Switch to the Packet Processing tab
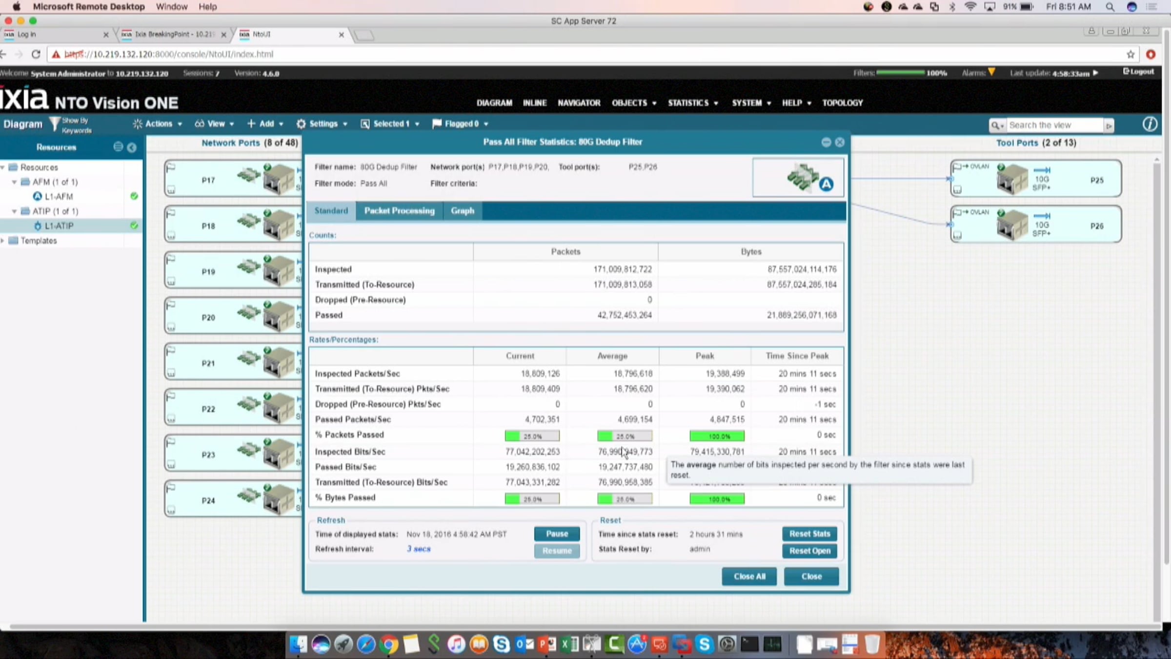 399,211
